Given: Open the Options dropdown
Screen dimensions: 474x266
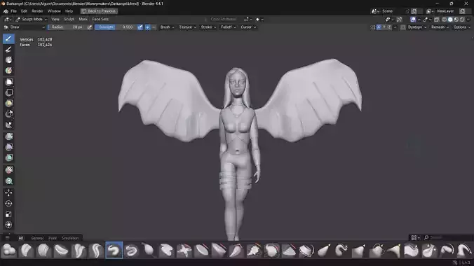Looking at the screenshot, I should tap(461, 27).
